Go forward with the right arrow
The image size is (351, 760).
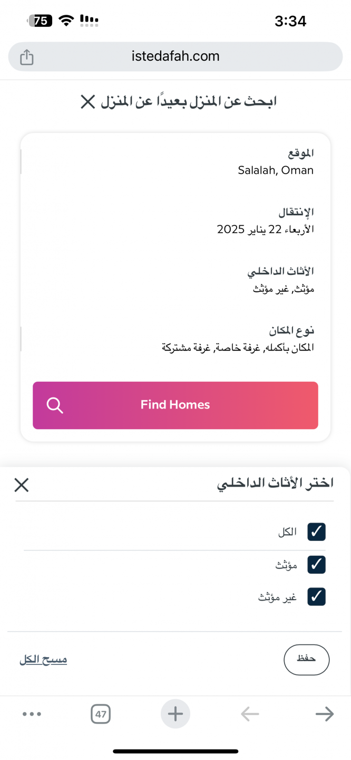[324, 714]
